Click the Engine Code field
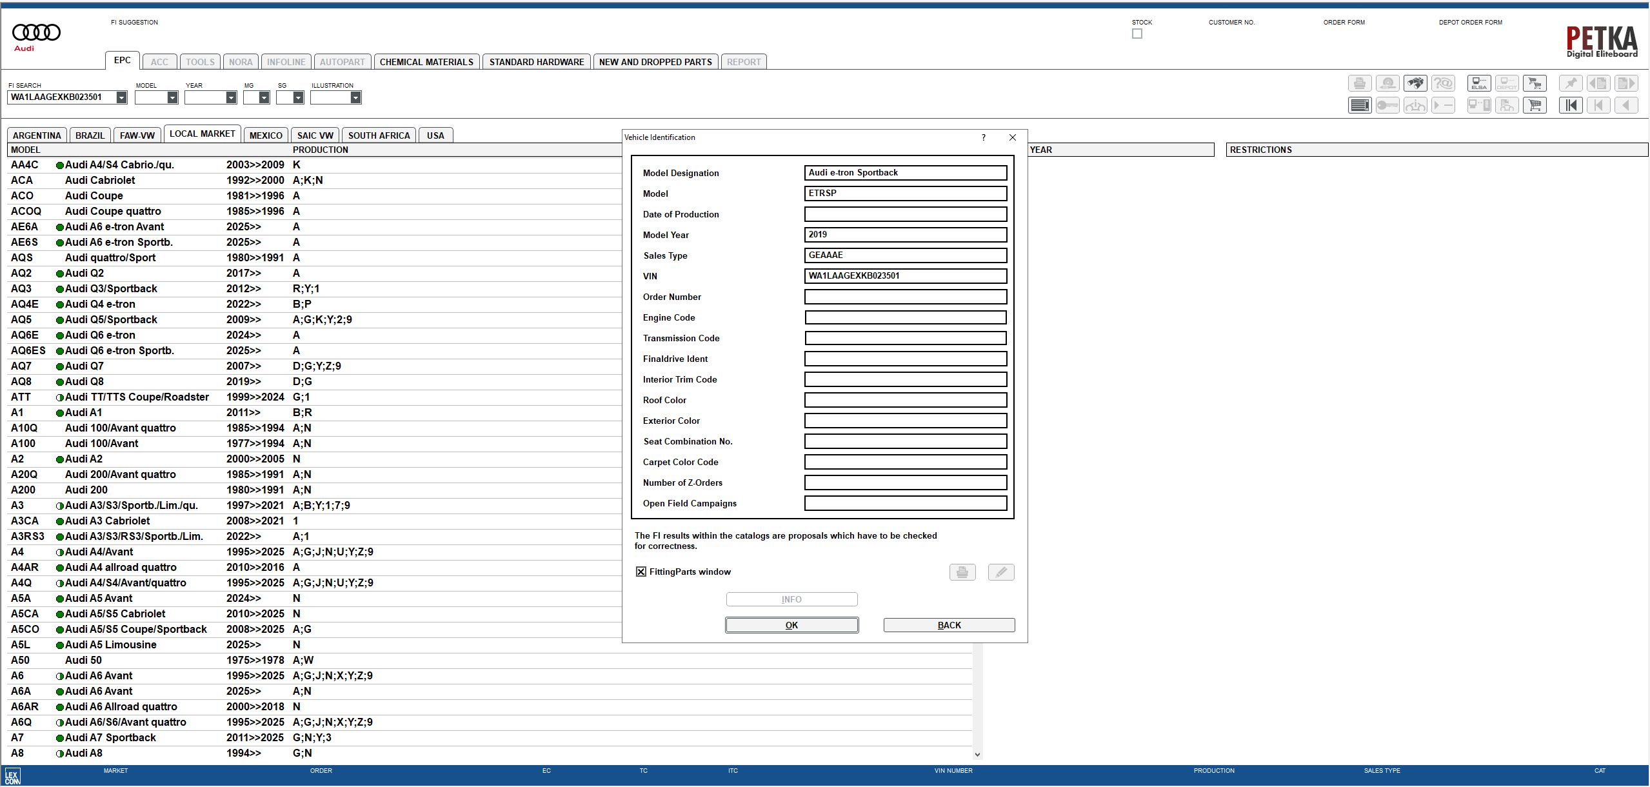Screen dimensions: 1650x787 pos(906,317)
